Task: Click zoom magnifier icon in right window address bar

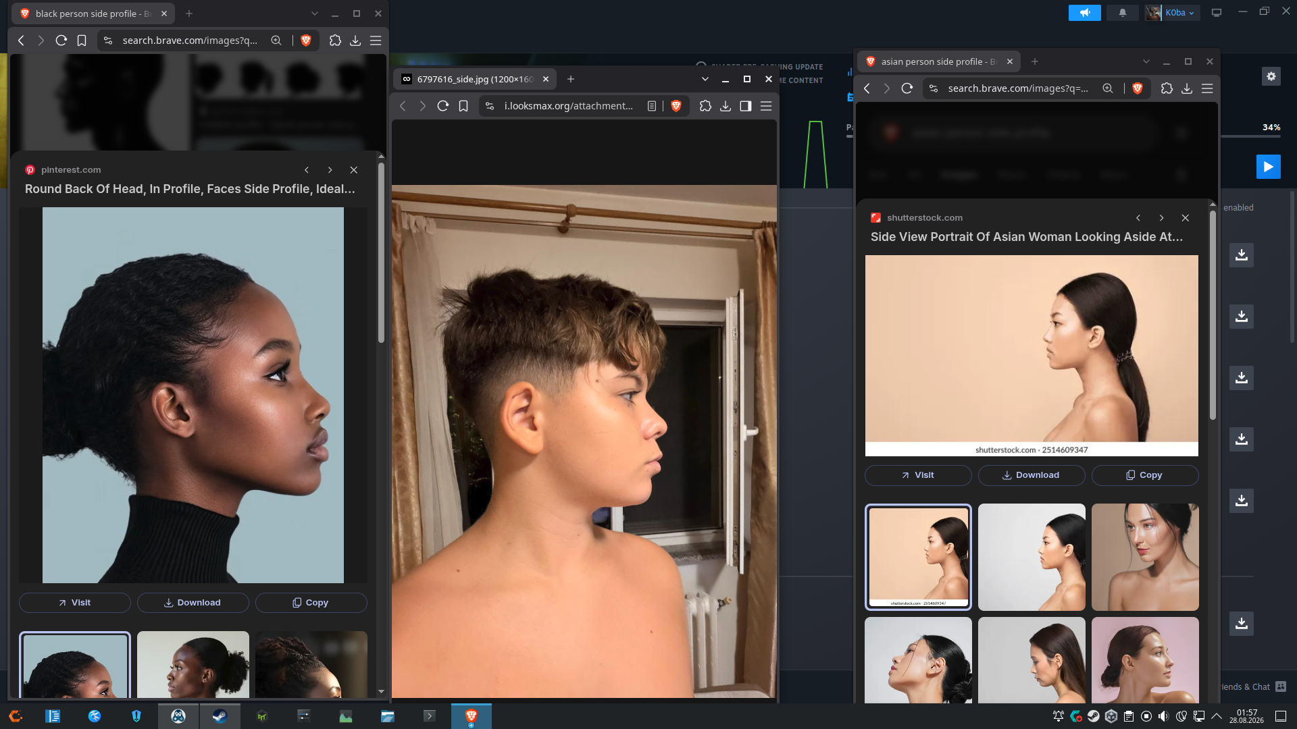Action: click(x=1108, y=88)
